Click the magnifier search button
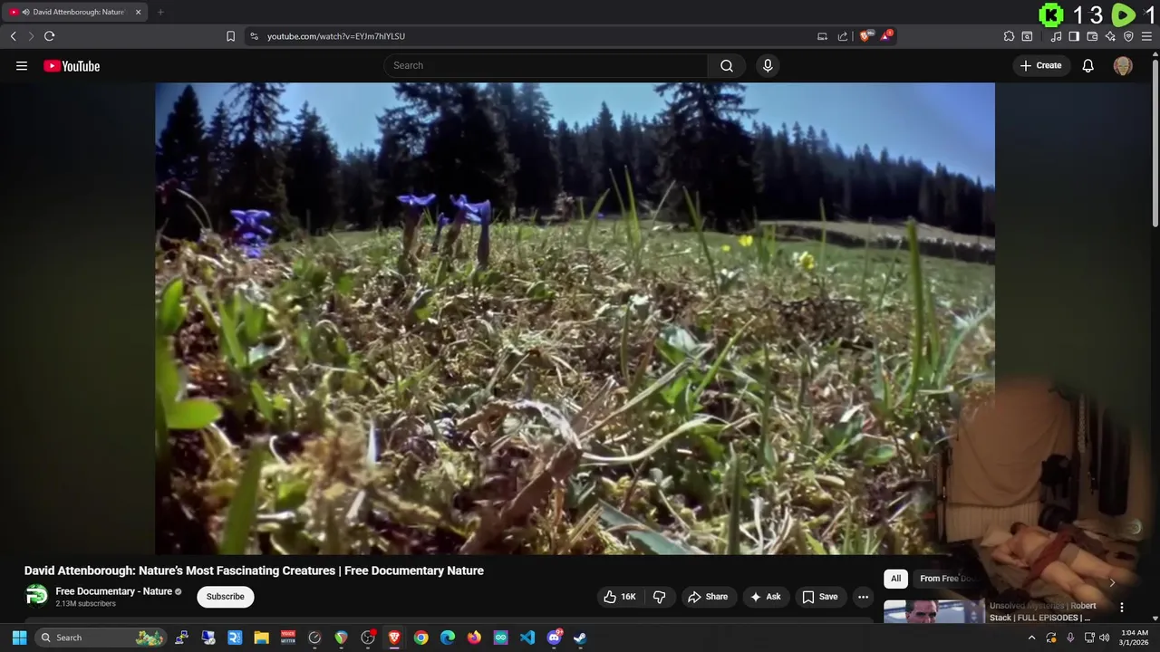 [x=727, y=65]
